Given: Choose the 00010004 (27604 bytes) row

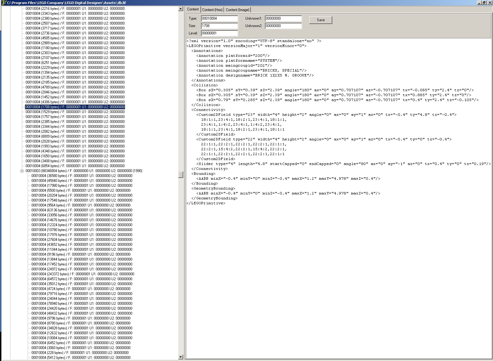Looking at the screenshot, I should [x=82, y=240].
